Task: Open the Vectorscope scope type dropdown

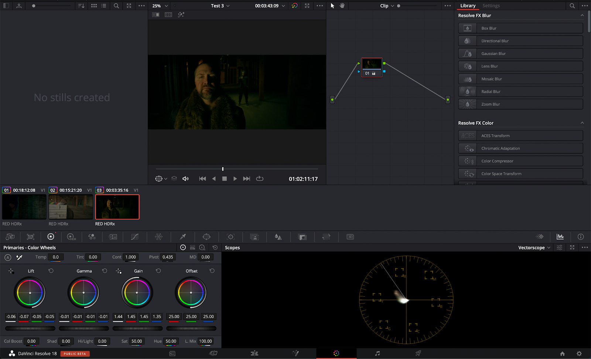Action: point(534,247)
